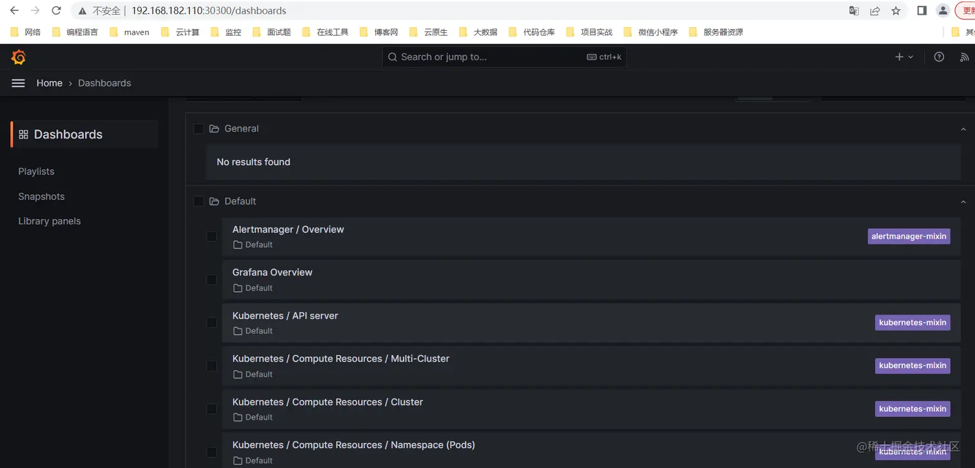Open the Snapshots sidebar item

pyautogui.click(x=41, y=197)
